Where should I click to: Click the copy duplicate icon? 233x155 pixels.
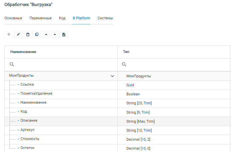coord(37,34)
